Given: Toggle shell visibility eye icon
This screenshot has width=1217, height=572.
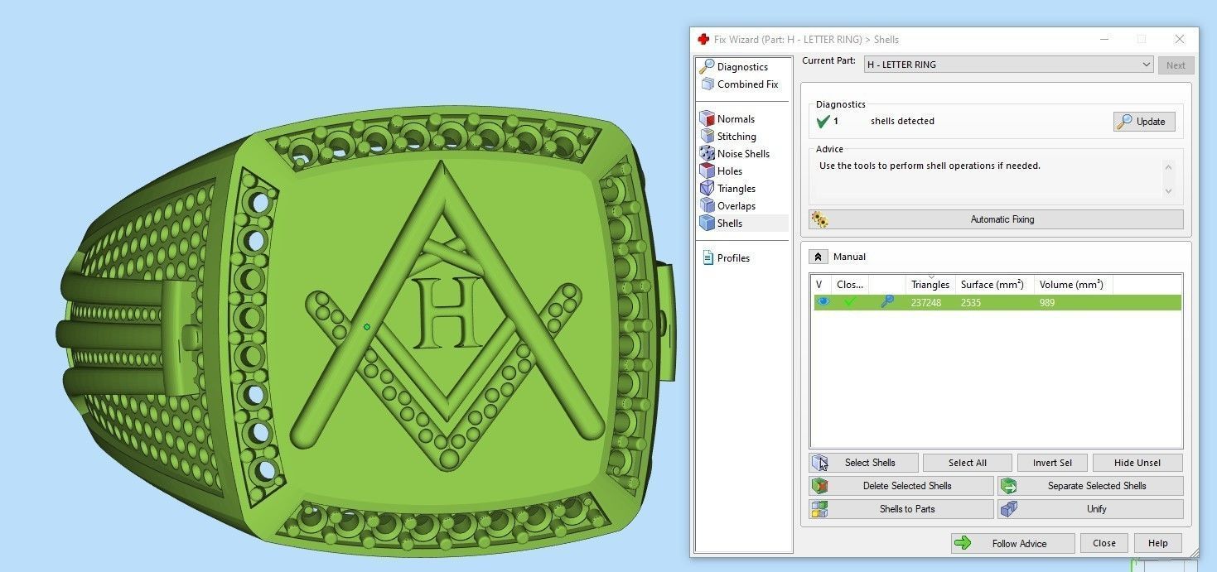Looking at the screenshot, I should [823, 302].
